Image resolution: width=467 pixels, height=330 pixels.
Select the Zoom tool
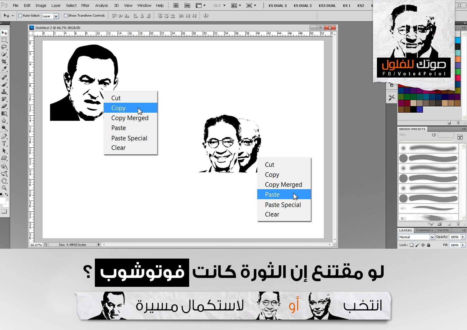pyautogui.click(x=4, y=188)
